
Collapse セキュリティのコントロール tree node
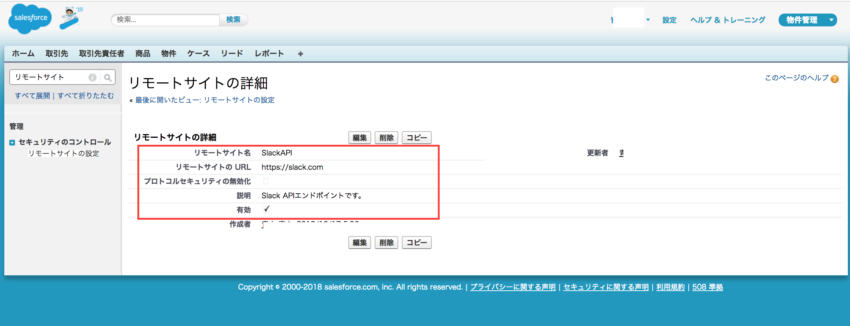click(x=12, y=143)
